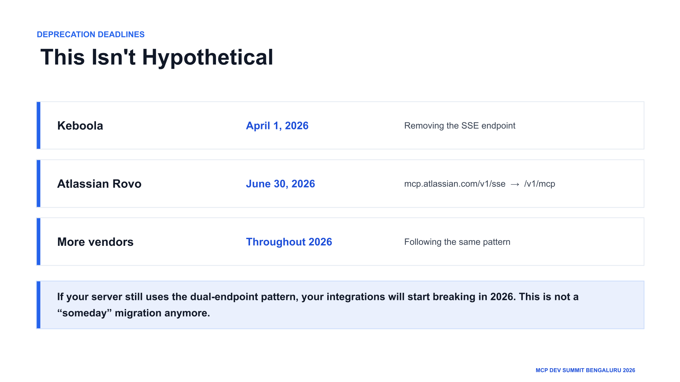Screen dimensions: 680x382
Task: Click the Atlassian Rovo vendor name
Action: [x=99, y=184]
